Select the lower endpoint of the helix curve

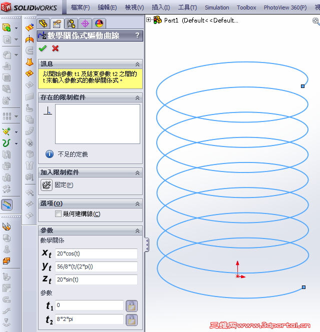(303, 287)
